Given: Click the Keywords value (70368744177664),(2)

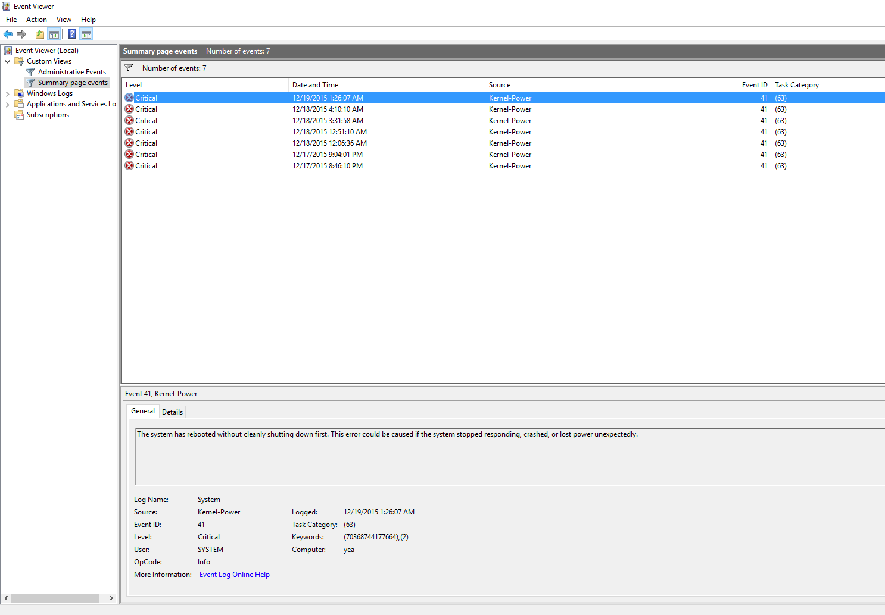Looking at the screenshot, I should point(376,537).
